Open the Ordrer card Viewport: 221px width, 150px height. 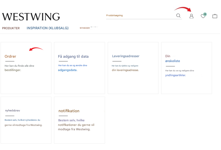pos(26,68)
